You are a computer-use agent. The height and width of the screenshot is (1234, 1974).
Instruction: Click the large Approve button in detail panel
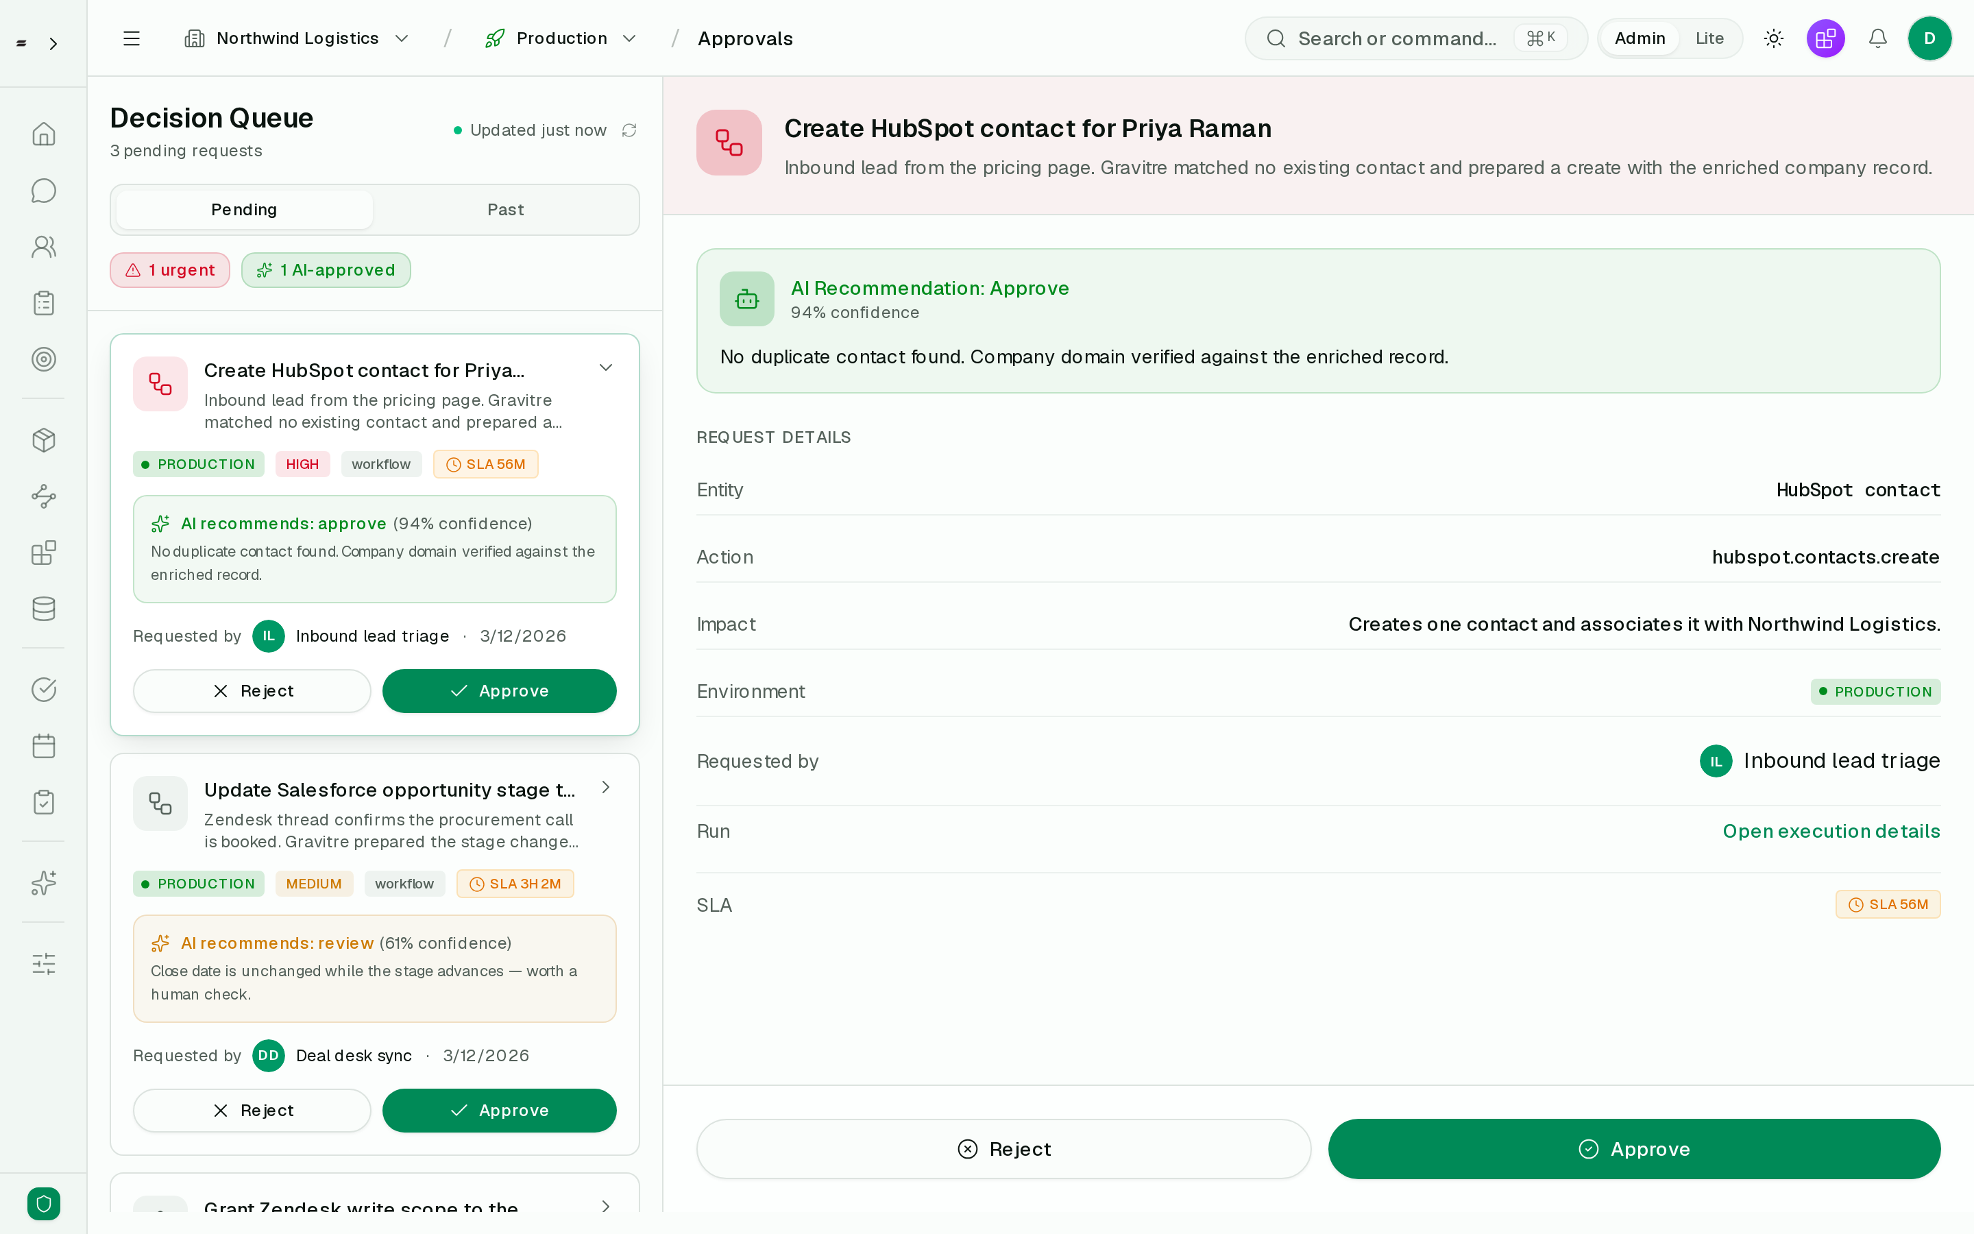[x=1634, y=1148]
